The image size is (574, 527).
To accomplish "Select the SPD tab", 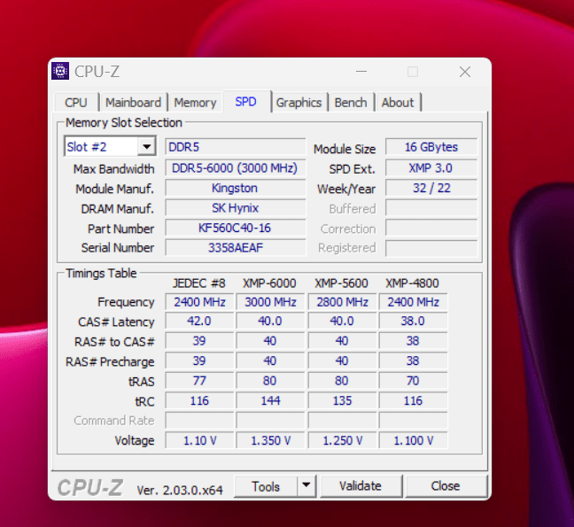I will pos(245,101).
